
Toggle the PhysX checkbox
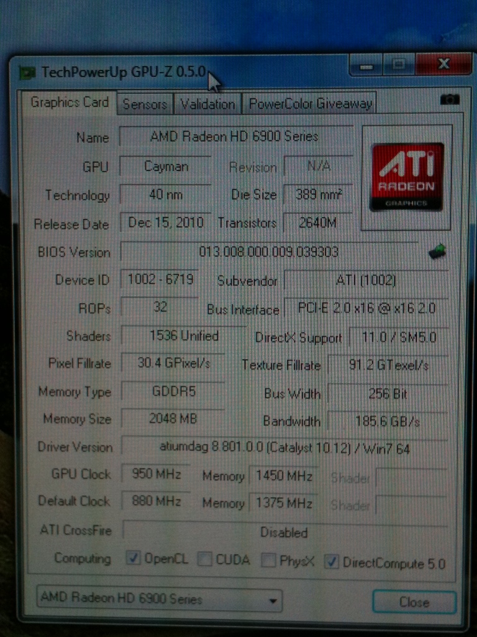[x=268, y=560]
